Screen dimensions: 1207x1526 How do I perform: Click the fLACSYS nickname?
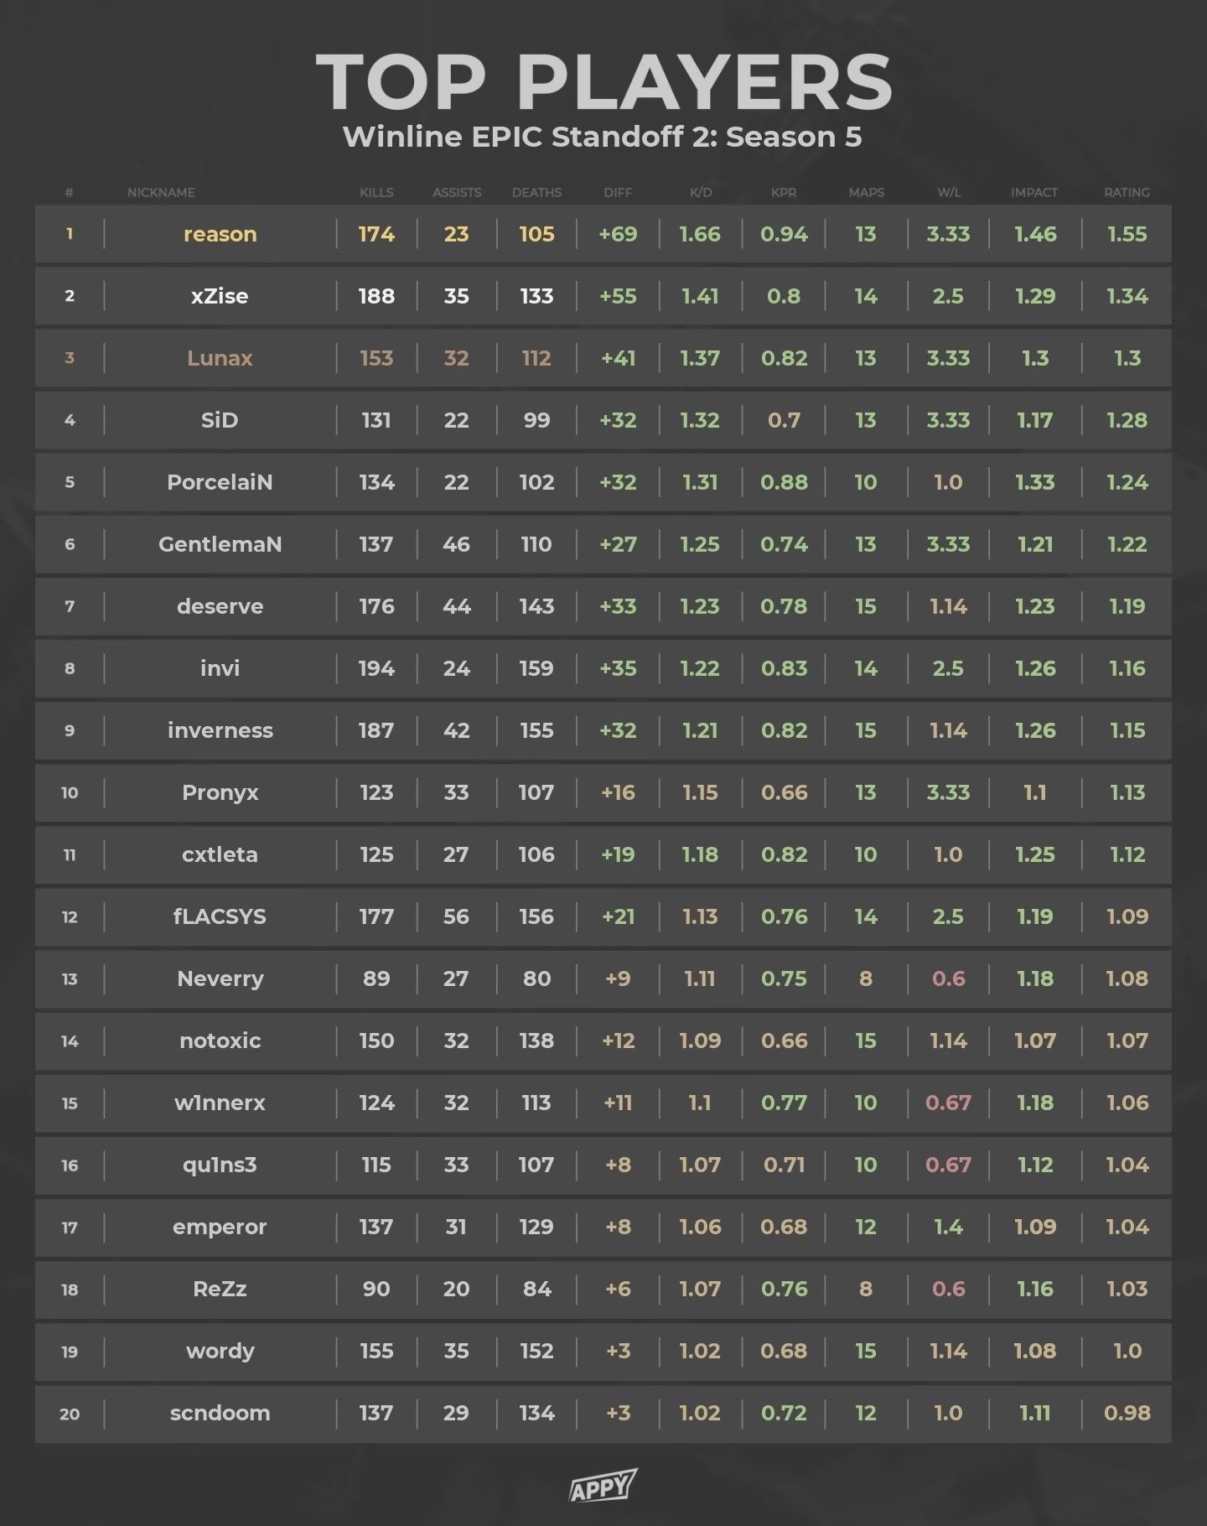point(220,916)
